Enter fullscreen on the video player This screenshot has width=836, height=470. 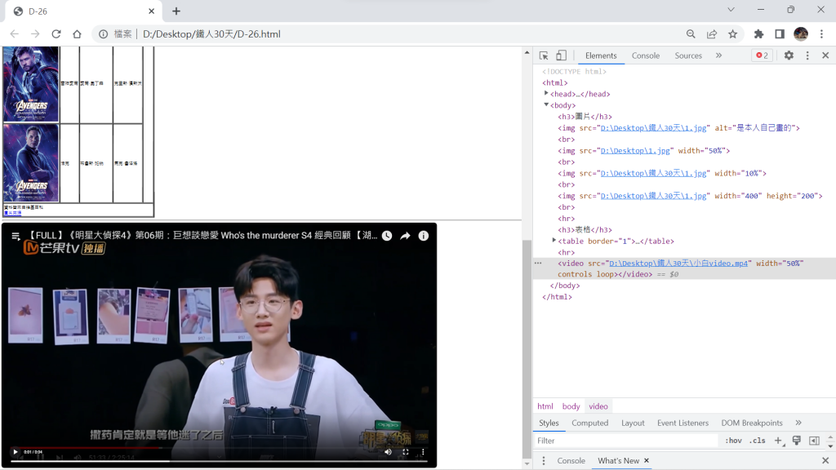coord(406,452)
